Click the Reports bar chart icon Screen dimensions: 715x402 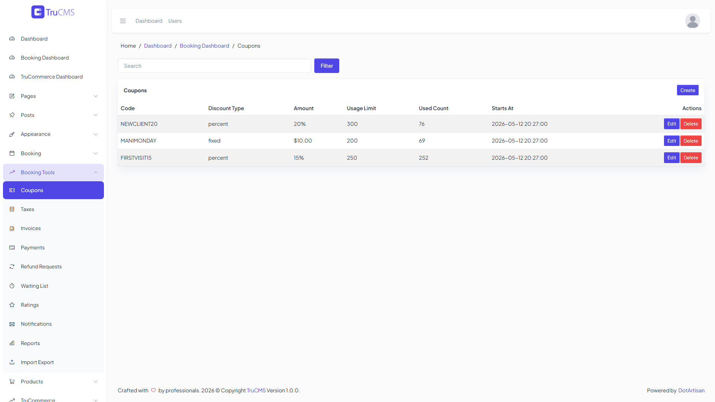[x=12, y=343]
